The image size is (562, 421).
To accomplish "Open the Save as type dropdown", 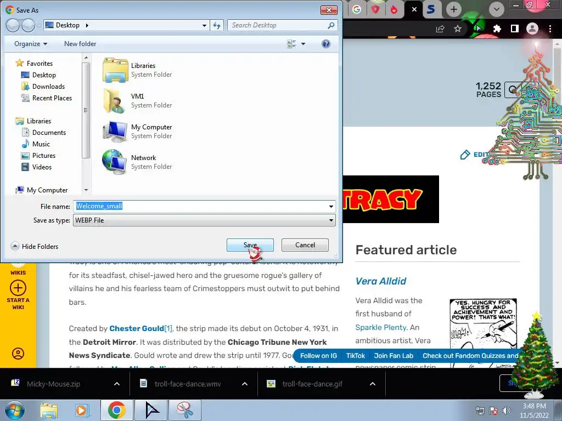I will click(x=204, y=220).
